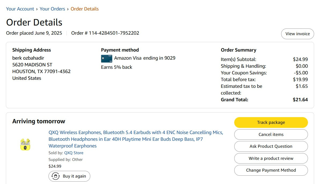Image resolution: width=320 pixels, height=184 pixels.
Task: Click the order number text
Action: pyautogui.click(x=105, y=33)
